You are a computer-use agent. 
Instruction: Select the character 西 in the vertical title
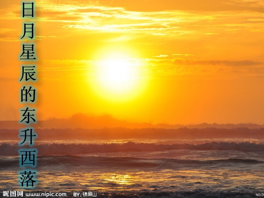[28, 158]
